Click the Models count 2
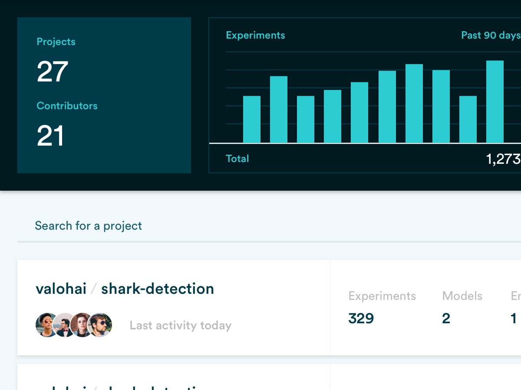521x390 pixels. pos(446,318)
